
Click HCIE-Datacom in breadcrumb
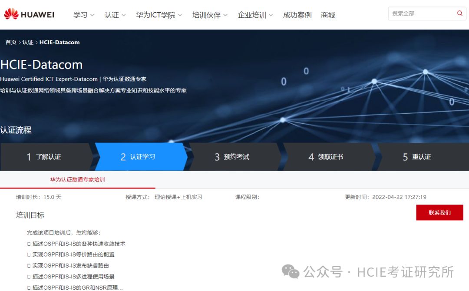[59, 42]
